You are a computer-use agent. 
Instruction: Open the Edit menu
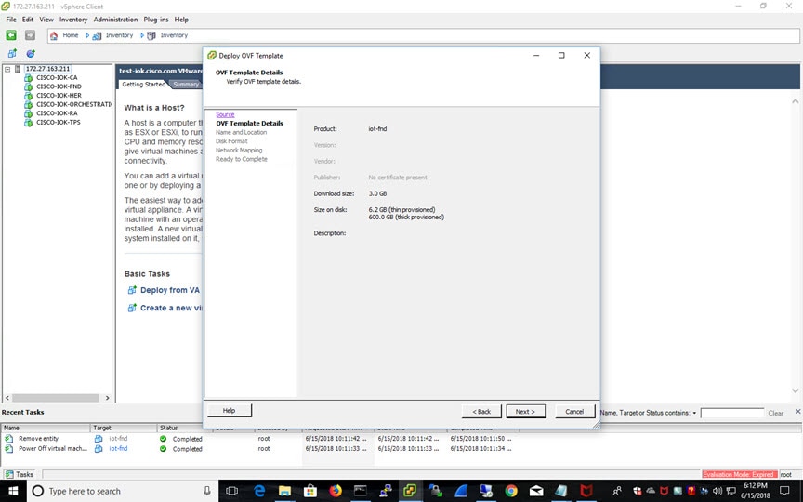point(28,20)
